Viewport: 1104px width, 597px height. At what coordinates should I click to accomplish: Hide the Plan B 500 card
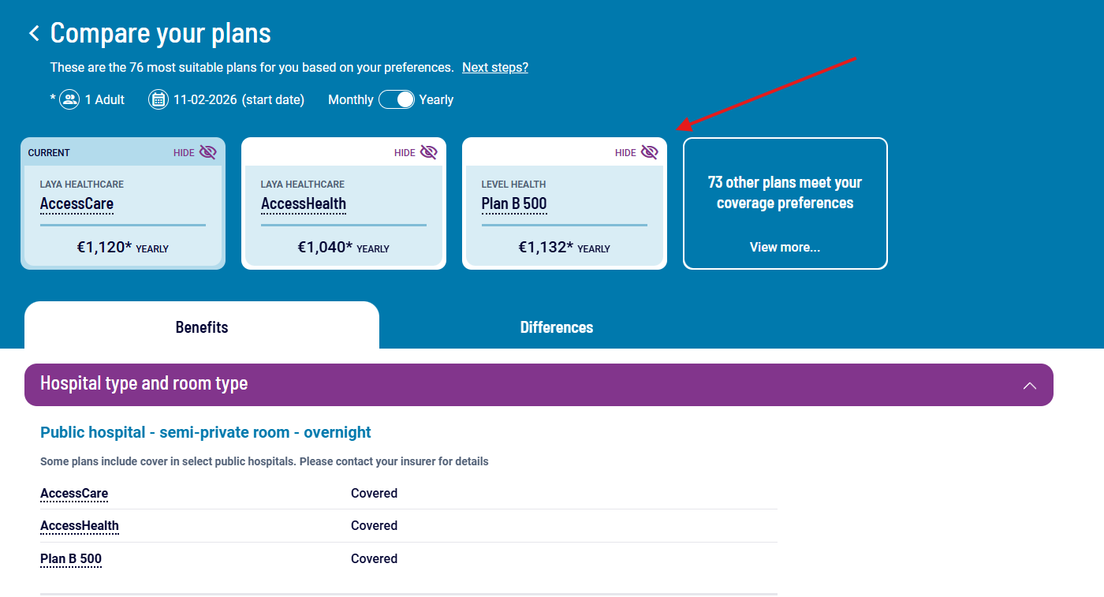tap(636, 151)
